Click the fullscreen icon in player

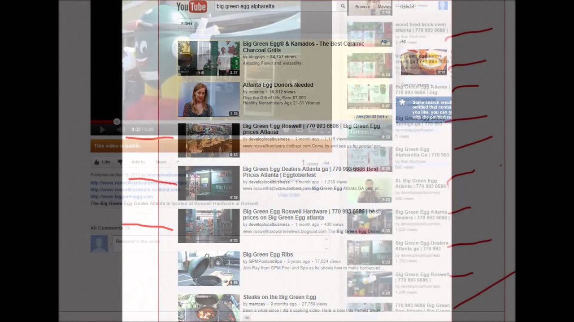[x=326, y=130]
